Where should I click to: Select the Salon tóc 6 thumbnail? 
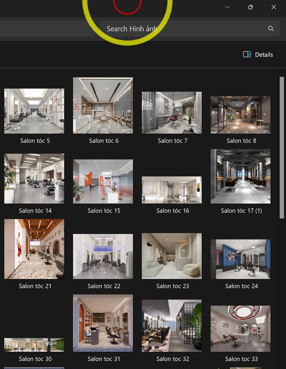[x=103, y=106]
